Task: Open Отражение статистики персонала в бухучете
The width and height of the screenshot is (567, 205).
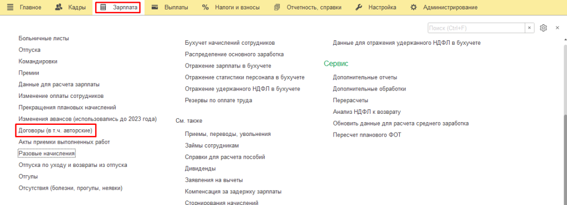Action: [245, 77]
